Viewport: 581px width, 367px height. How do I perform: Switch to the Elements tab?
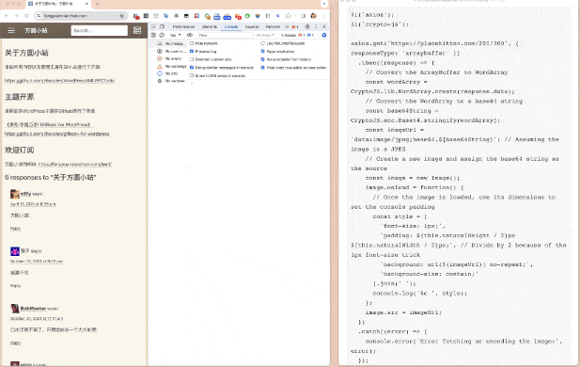[210, 26]
